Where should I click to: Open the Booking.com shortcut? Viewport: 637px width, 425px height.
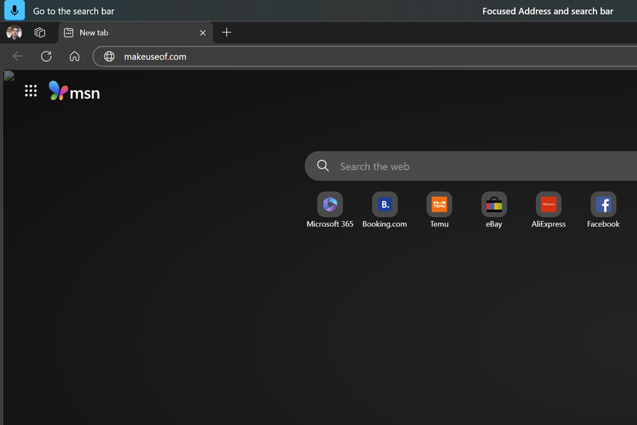point(385,210)
